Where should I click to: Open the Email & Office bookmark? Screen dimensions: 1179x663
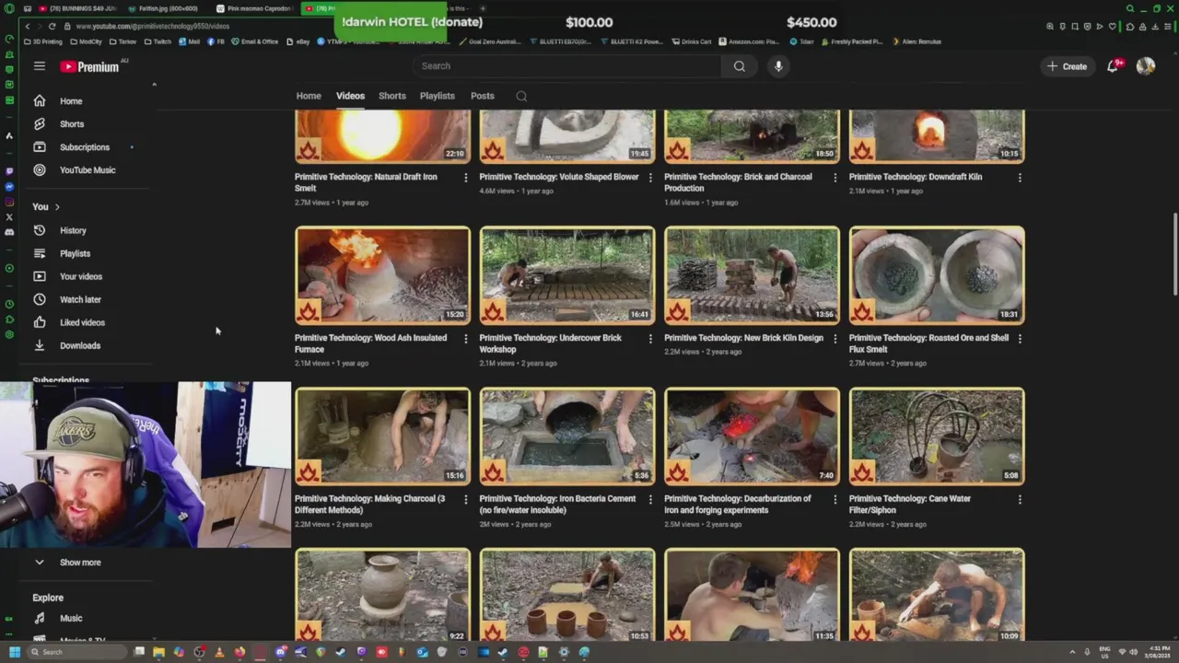[255, 41]
